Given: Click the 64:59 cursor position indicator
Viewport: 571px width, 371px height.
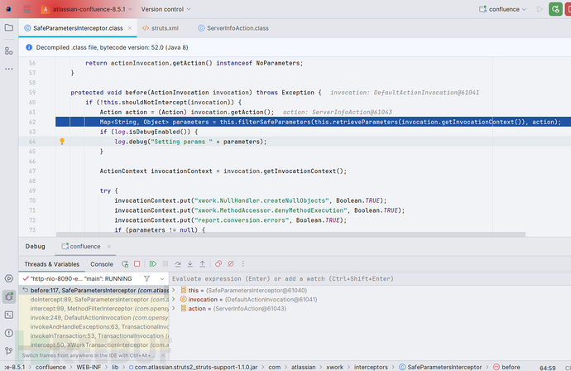Looking at the screenshot, I should tap(547, 368).
